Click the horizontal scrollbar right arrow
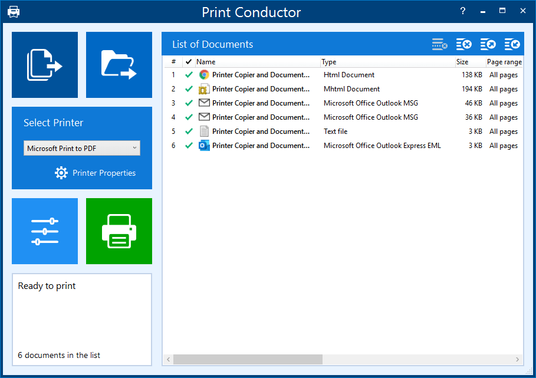This screenshot has height=378, width=536. point(518,359)
